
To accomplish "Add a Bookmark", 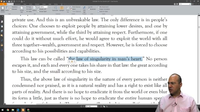I will click(92, 9).
